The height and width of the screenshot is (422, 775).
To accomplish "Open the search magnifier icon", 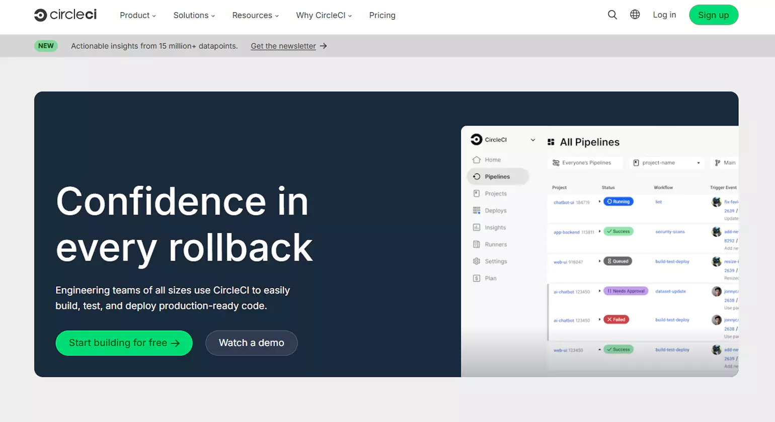I will [612, 15].
